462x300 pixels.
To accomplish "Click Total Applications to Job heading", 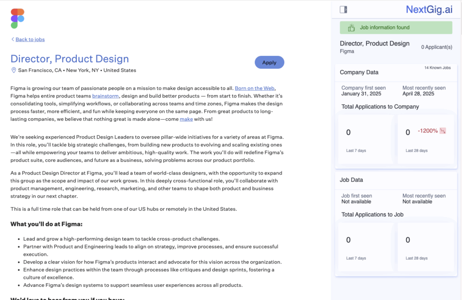I will pos(372,215).
